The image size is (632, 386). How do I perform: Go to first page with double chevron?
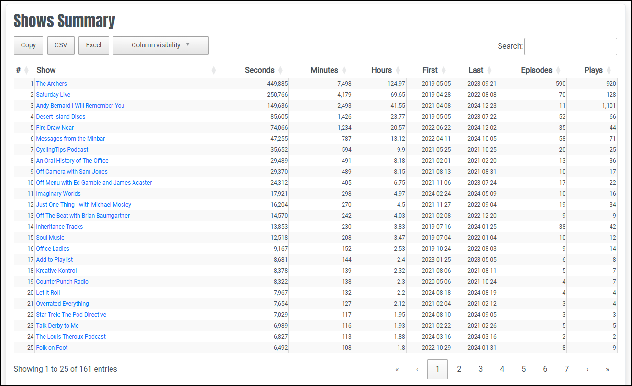(x=397, y=369)
